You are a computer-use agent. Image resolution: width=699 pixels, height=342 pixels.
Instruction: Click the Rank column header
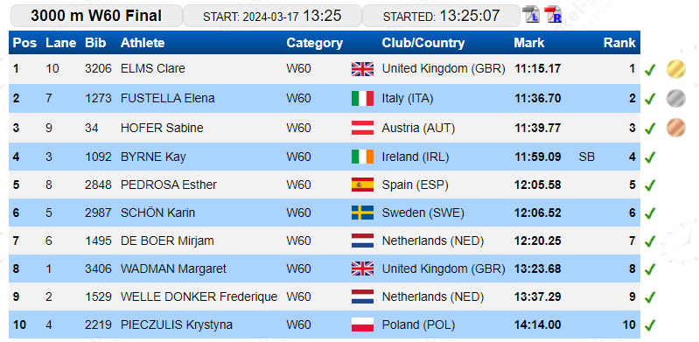coord(619,43)
